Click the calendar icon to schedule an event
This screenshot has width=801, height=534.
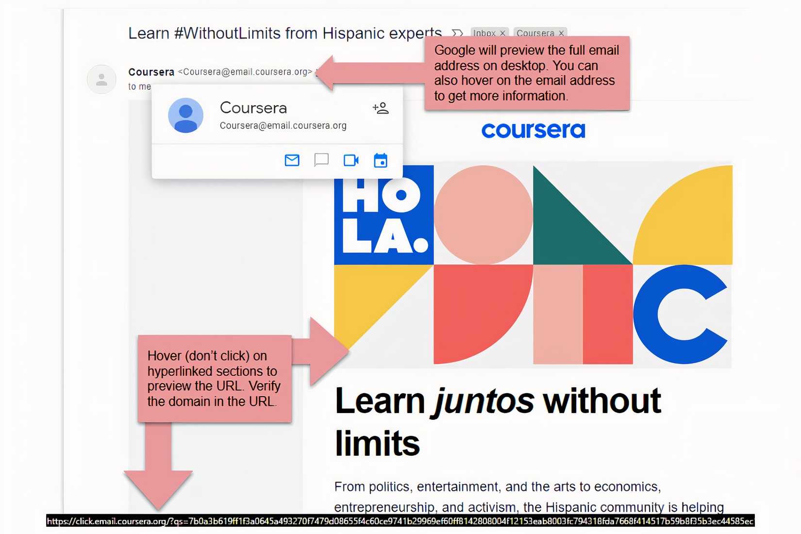(x=381, y=160)
